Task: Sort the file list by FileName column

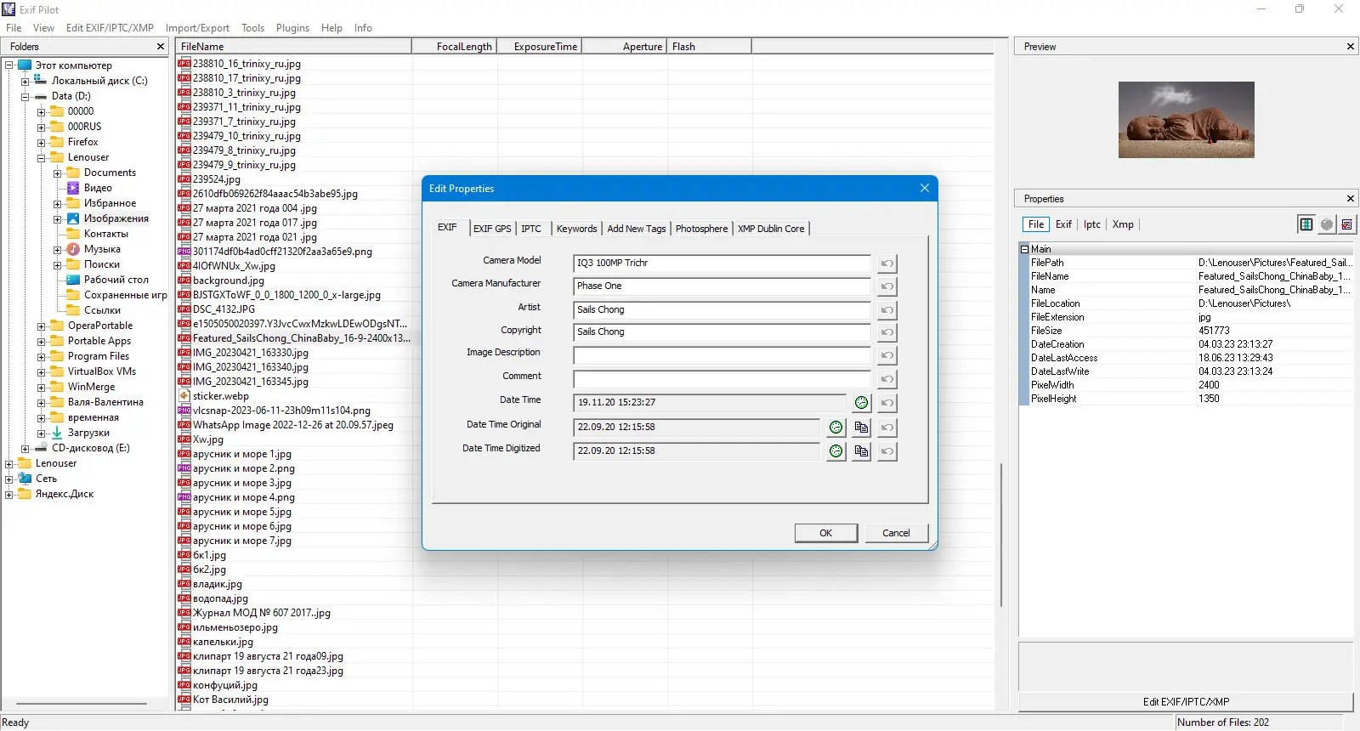Action: (293, 47)
